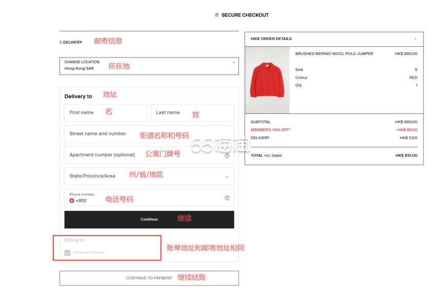Click the help icon in Phone number field

pyautogui.click(x=227, y=198)
